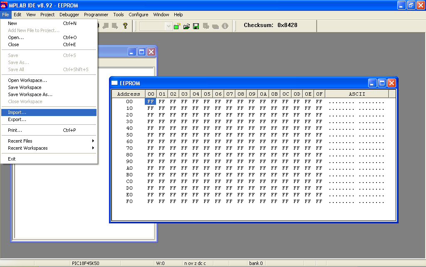Expand the Recent Workspaces submenu
The height and width of the screenshot is (267, 426).
coord(29,148)
